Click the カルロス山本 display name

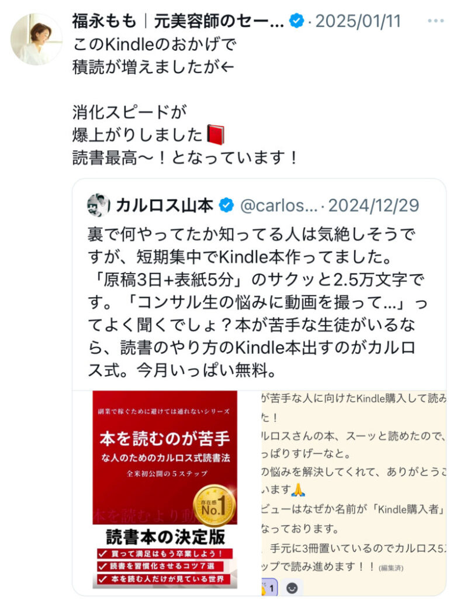[165, 205]
